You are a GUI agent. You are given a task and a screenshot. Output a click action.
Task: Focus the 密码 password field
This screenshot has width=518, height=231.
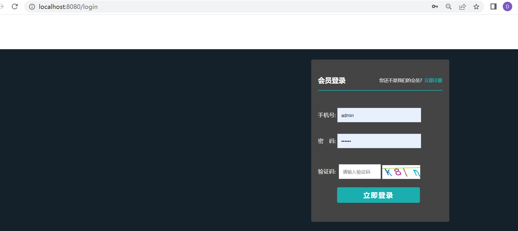(x=379, y=141)
